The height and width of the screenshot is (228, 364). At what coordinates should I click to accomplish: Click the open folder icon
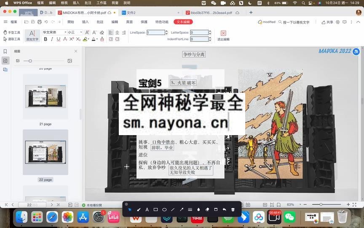(26, 22)
